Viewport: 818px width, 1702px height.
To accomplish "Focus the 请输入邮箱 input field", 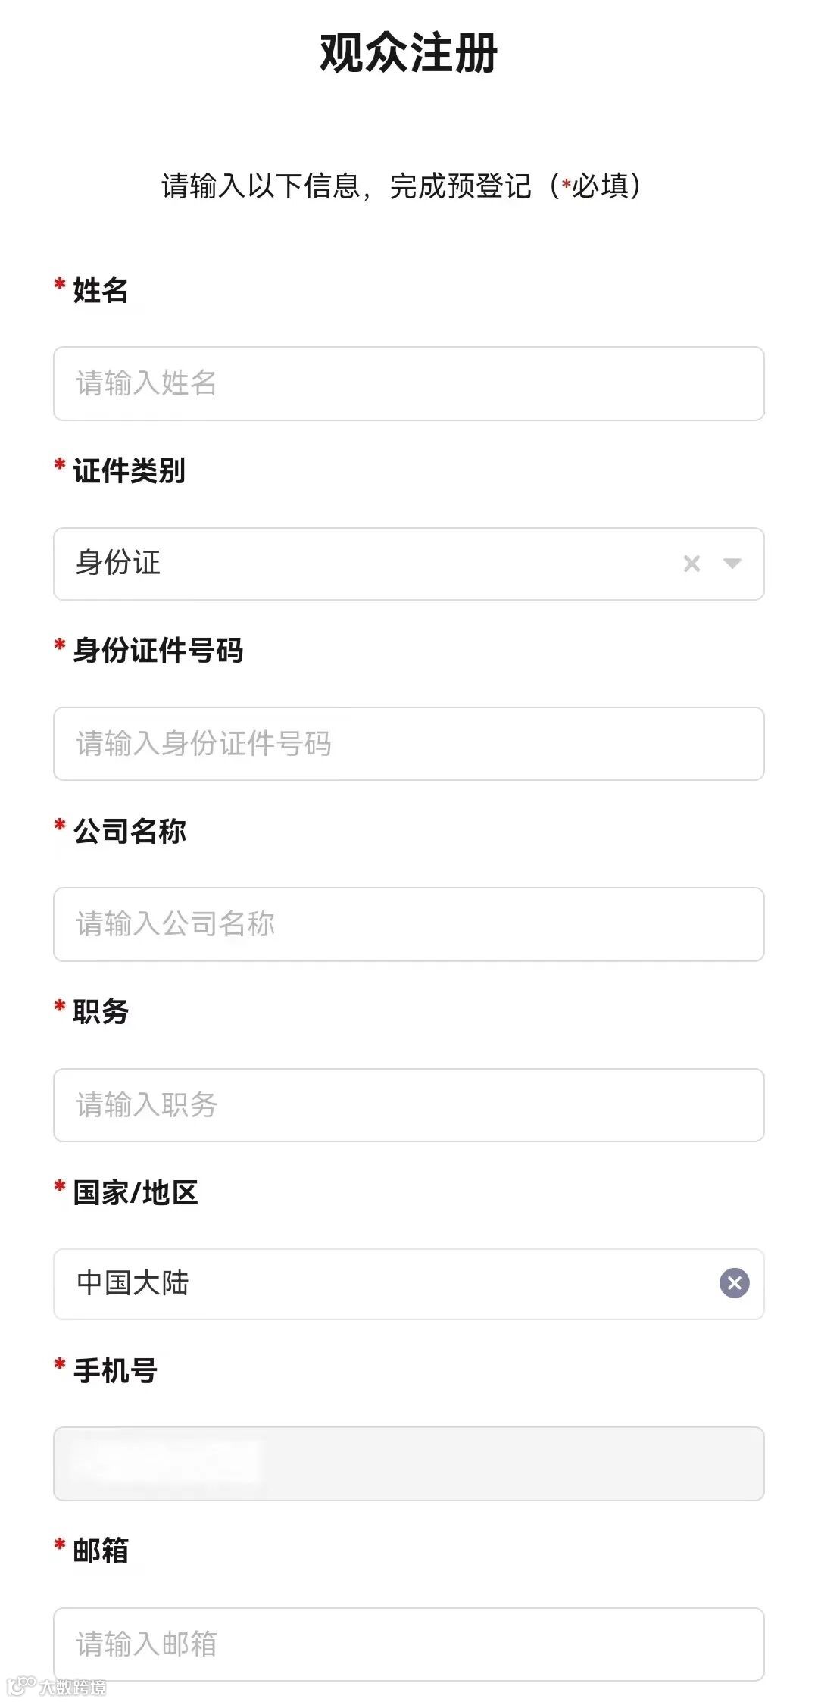I will tap(409, 1644).
